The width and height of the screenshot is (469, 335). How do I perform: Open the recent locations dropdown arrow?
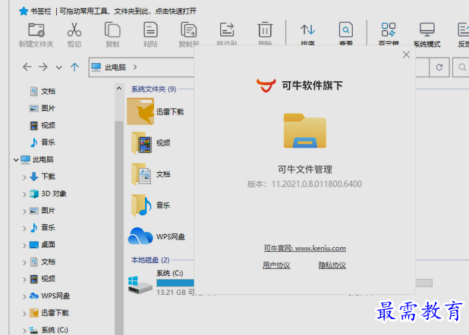coord(59,67)
